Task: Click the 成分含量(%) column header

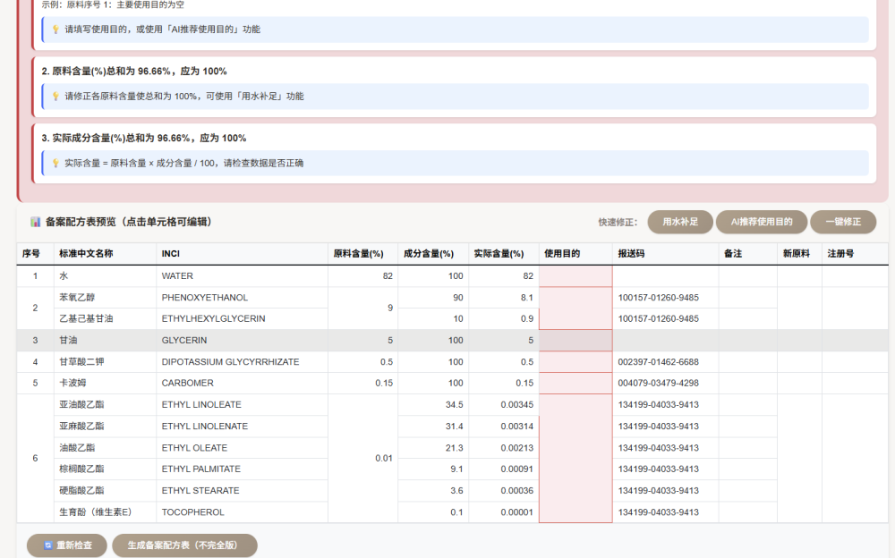Action: click(429, 254)
